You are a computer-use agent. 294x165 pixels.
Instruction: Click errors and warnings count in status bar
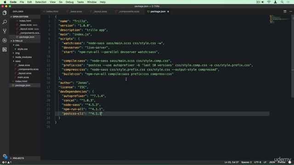pos(7,162)
